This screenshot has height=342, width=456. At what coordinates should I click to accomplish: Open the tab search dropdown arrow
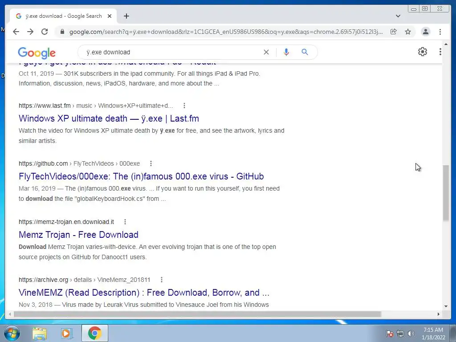coord(398,16)
